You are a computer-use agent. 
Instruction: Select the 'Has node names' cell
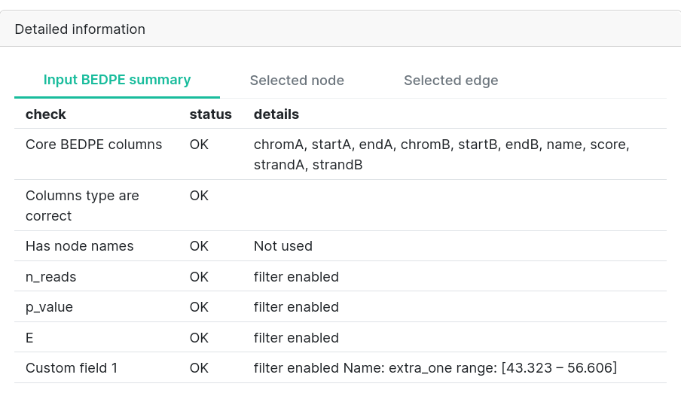80,246
